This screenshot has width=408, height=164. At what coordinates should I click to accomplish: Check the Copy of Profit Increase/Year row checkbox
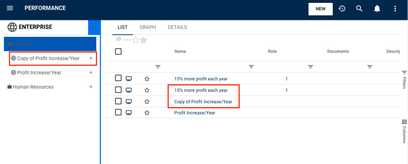(118, 101)
